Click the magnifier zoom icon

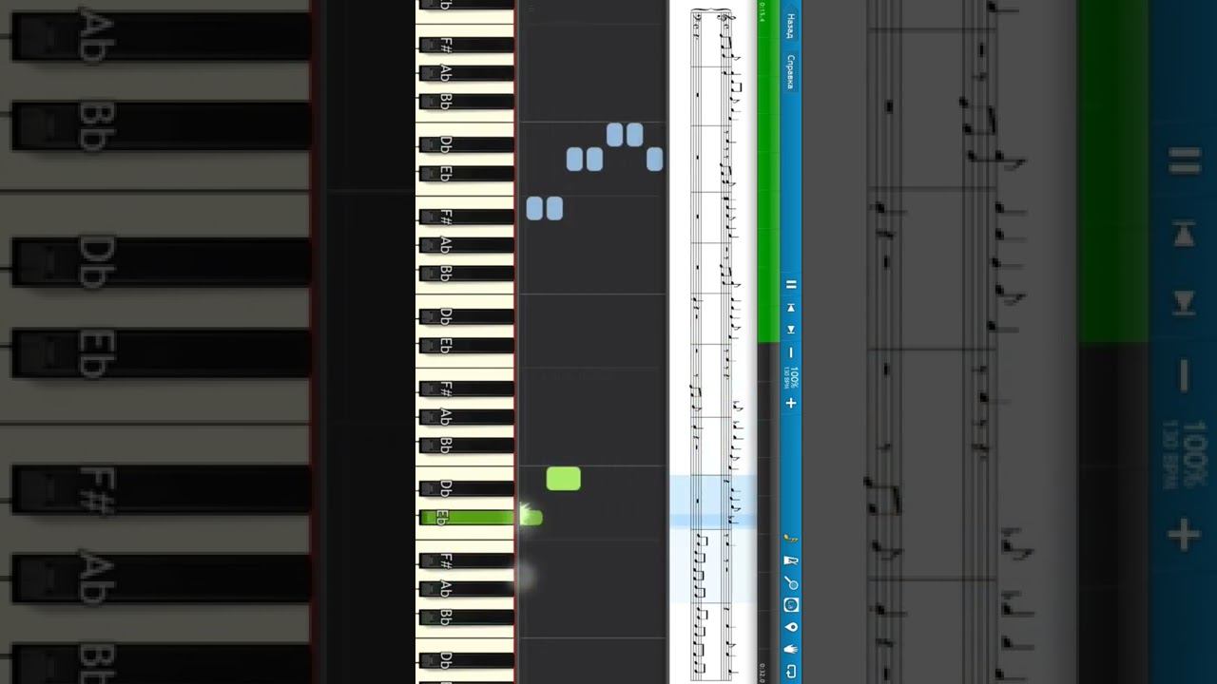tap(791, 582)
